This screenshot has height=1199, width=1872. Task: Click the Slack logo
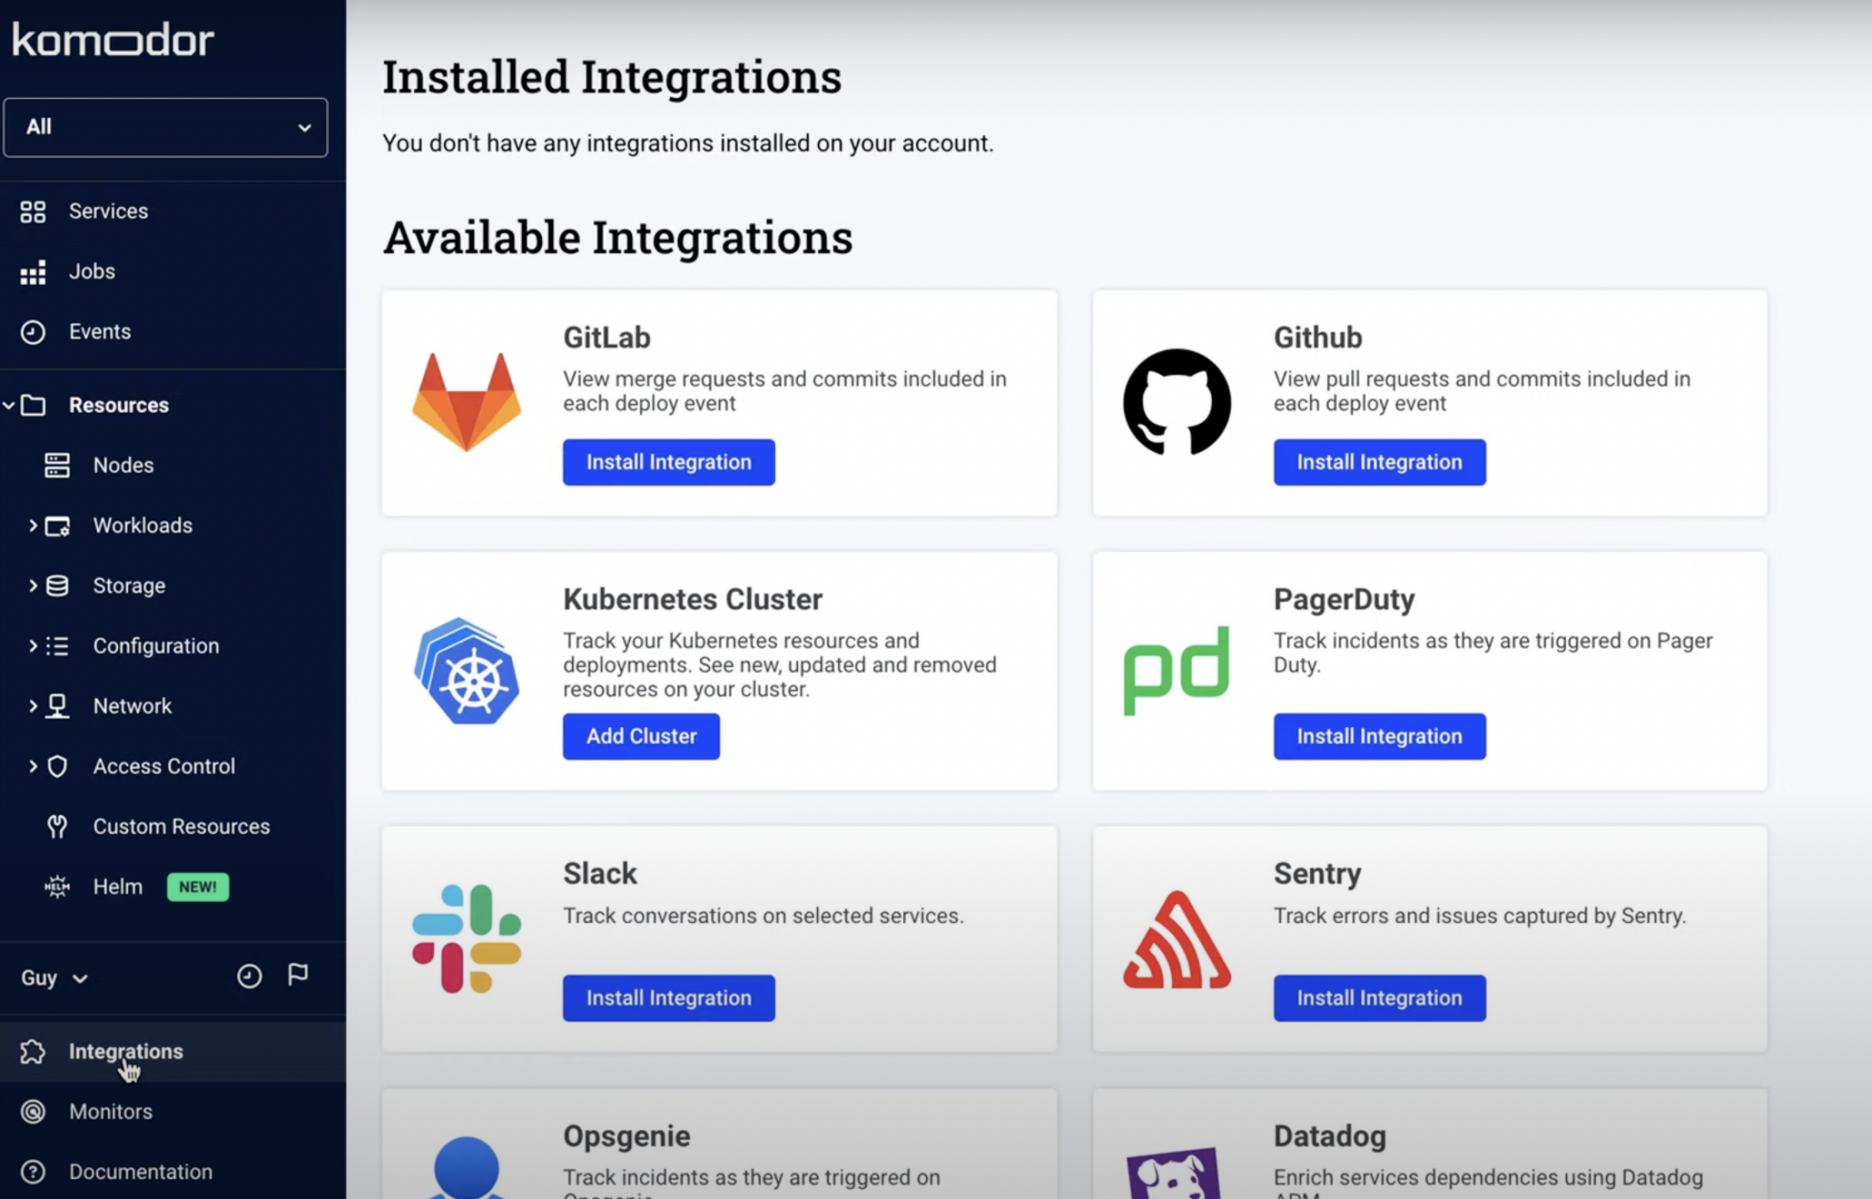click(467, 939)
